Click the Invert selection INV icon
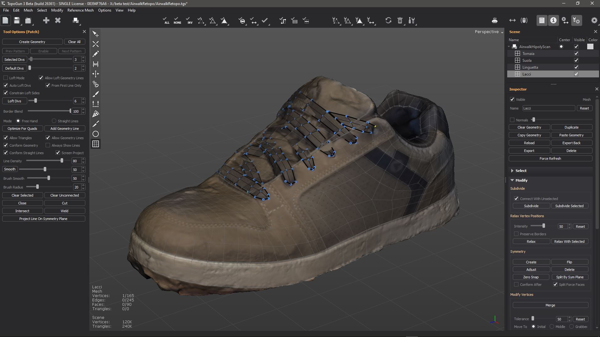 pyautogui.click(x=189, y=21)
